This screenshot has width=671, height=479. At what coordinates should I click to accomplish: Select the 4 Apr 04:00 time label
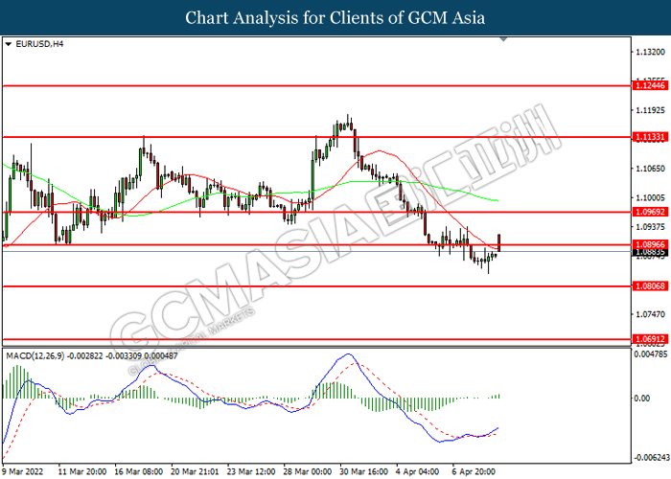pyautogui.click(x=417, y=471)
